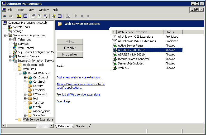Click Allow all Web service extensions link
The image size is (206, 135).
tap(81, 86)
